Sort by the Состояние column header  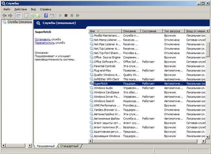[152, 31]
